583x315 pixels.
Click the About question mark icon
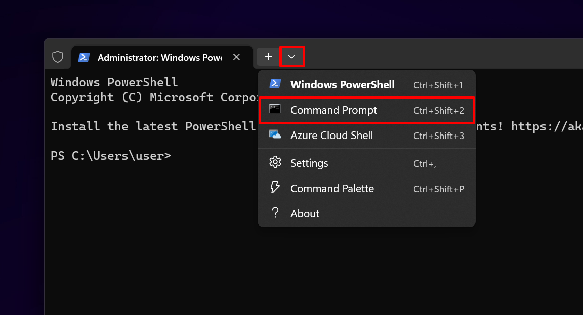[x=275, y=213]
